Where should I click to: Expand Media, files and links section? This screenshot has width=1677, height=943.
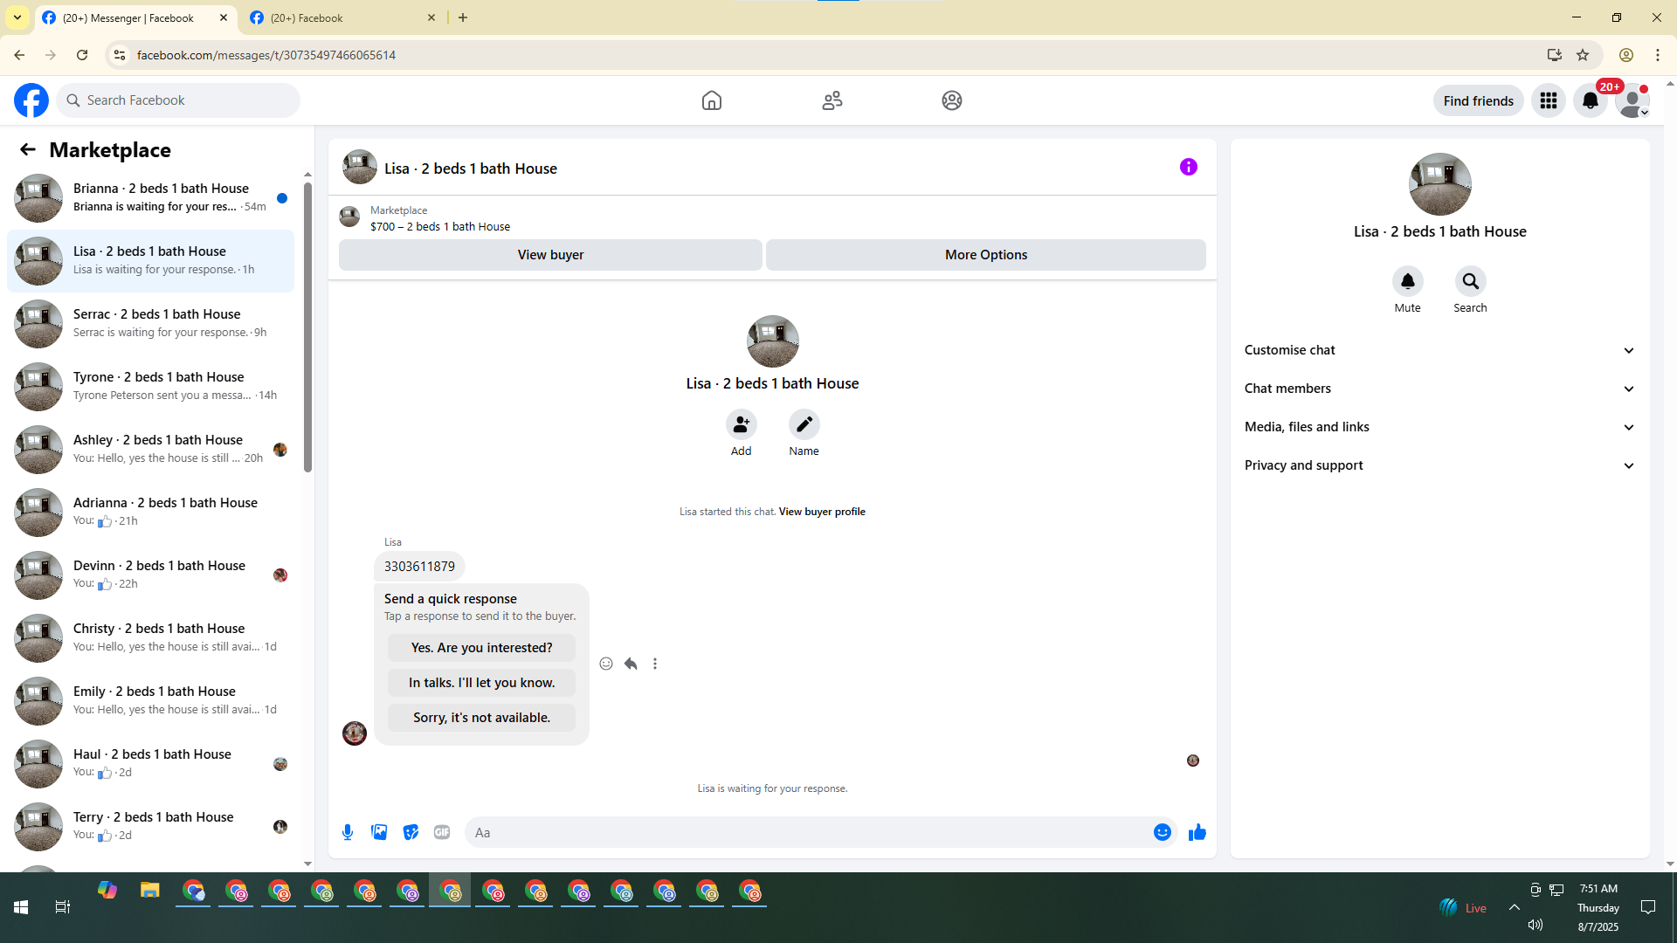1439,427
